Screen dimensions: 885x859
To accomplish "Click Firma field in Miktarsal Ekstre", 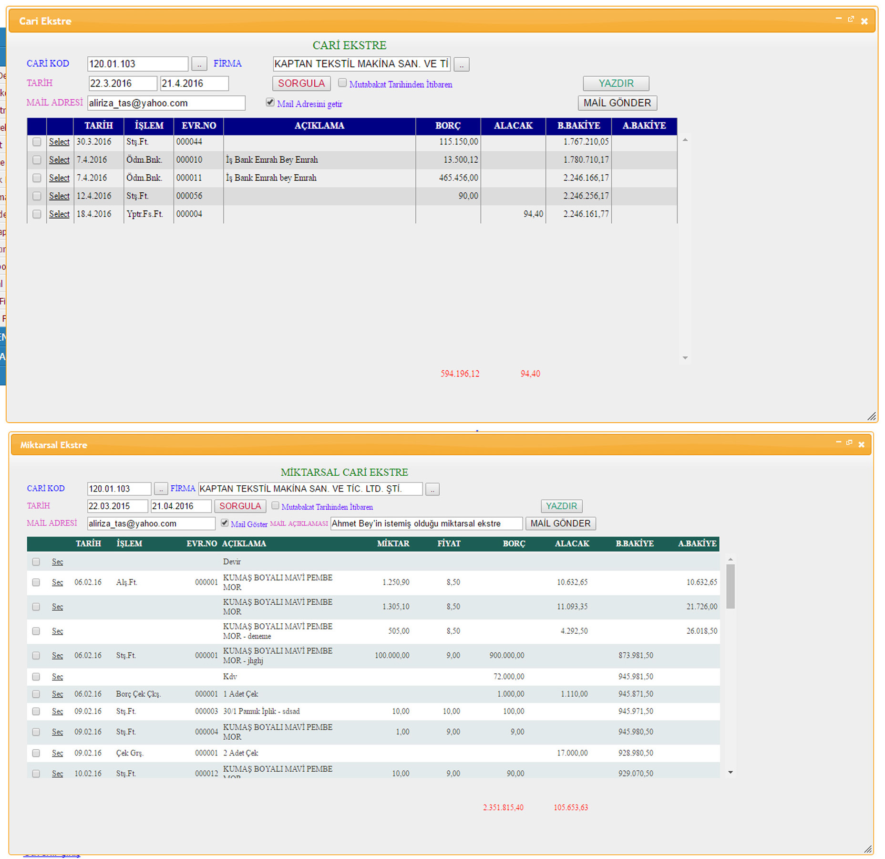I will pyautogui.click(x=310, y=489).
